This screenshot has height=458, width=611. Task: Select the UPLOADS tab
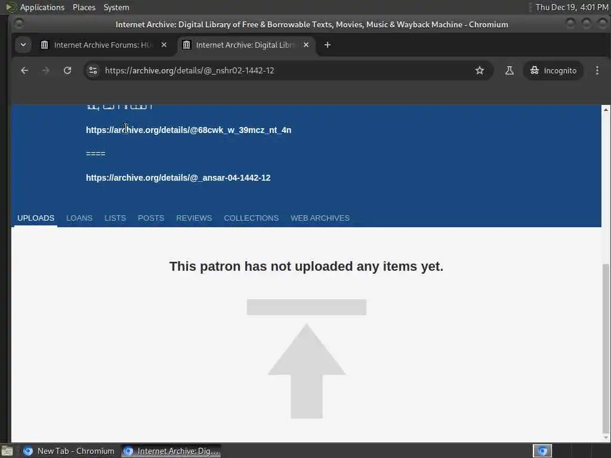pos(36,218)
